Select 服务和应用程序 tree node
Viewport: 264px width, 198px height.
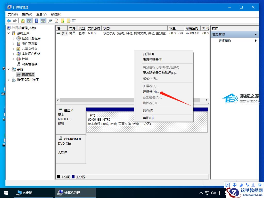click(28, 79)
